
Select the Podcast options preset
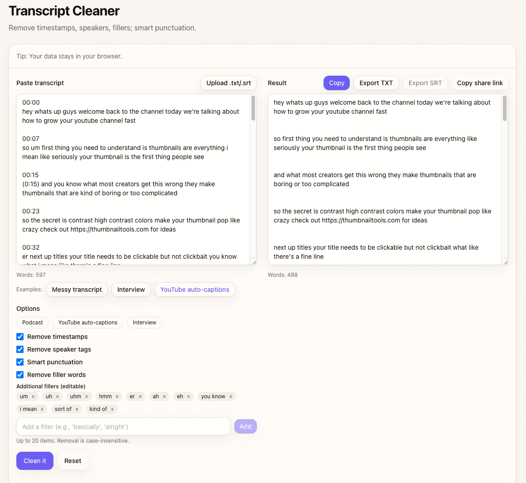tap(33, 323)
